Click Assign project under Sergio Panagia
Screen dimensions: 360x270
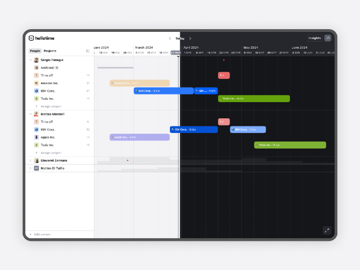51,106
